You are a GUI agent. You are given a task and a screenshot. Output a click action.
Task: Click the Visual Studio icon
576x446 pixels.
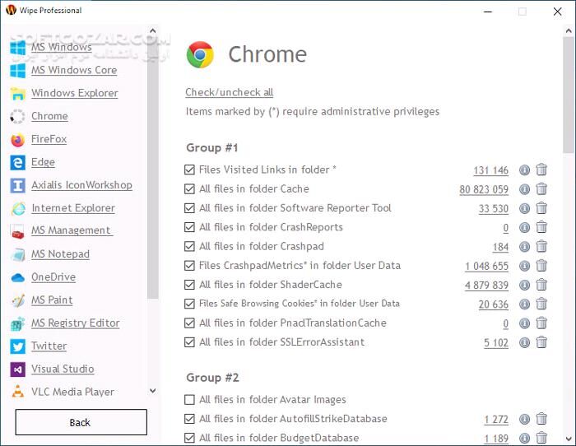tap(18, 369)
